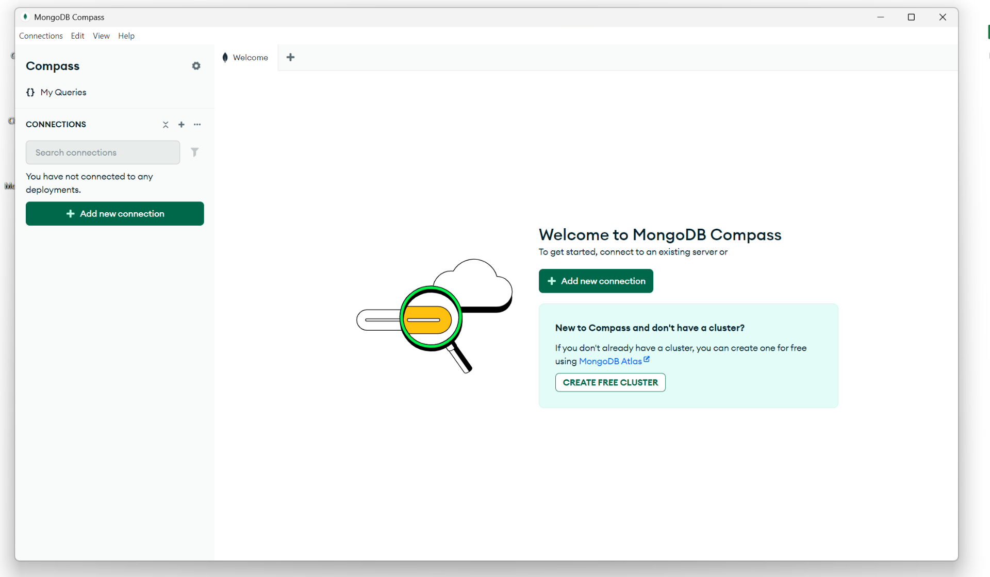Click plus icon in Connections header

pyautogui.click(x=181, y=125)
